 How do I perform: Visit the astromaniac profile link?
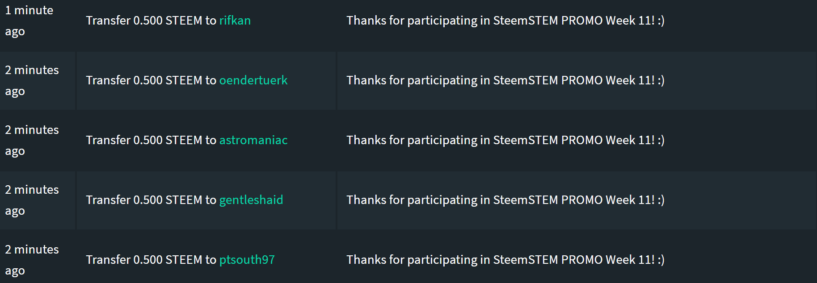(253, 140)
